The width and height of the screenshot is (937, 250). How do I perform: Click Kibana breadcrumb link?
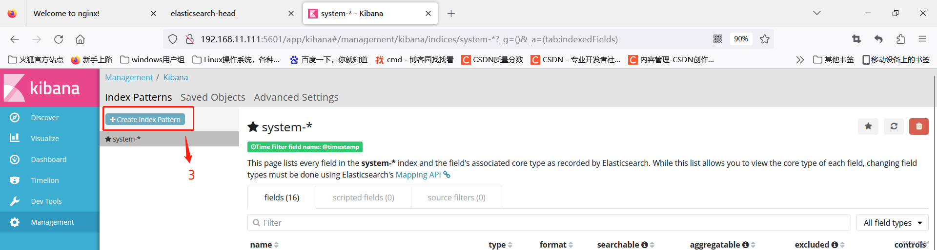tap(176, 77)
